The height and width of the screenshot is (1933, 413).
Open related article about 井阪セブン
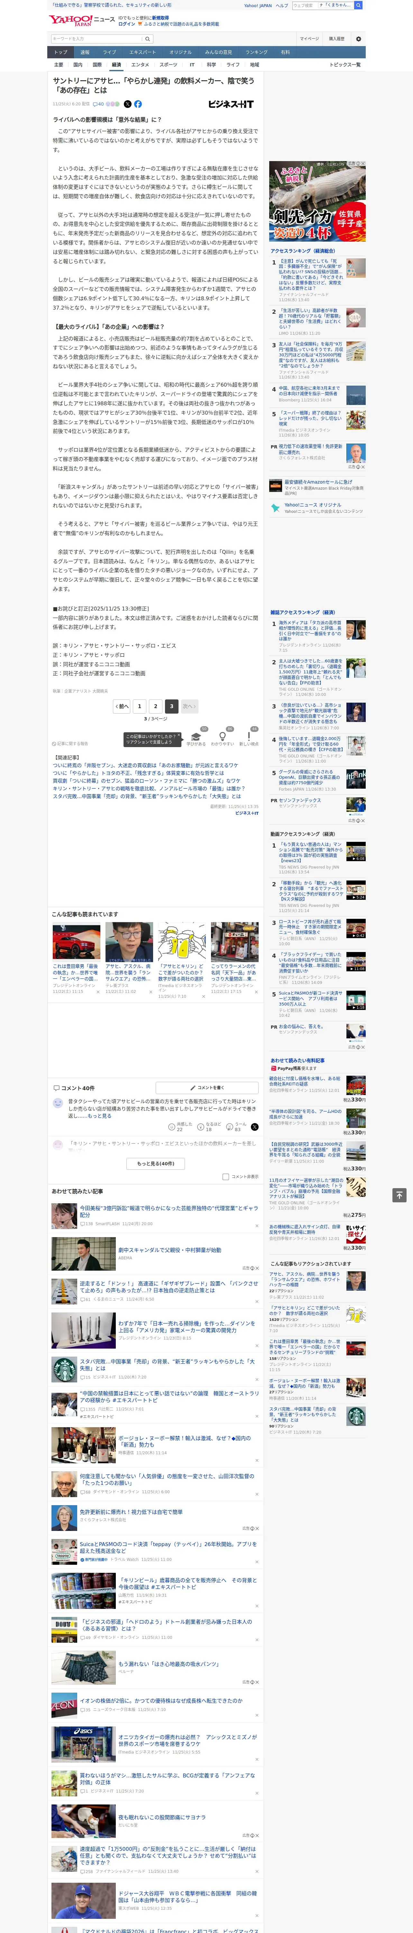145,765
